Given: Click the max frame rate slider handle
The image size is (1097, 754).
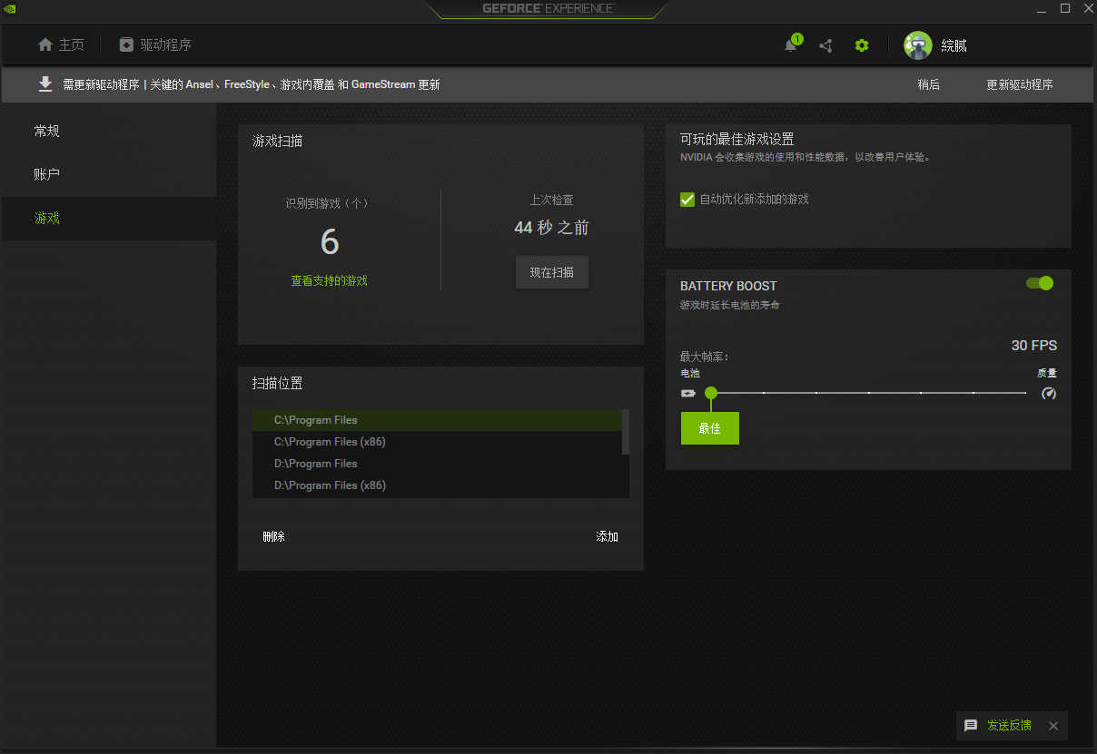Looking at the screenshot, I should (711, 393).
